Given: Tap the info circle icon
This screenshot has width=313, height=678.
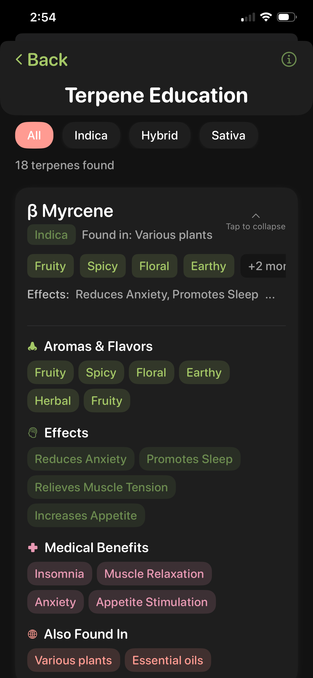Looking at the screenshot, I should pos(289,60).
